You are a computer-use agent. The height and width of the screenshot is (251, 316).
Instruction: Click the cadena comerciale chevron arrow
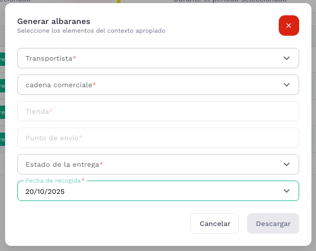286,85
